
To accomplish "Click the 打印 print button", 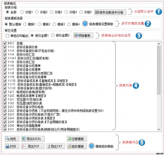I will (x=12, y=146).
